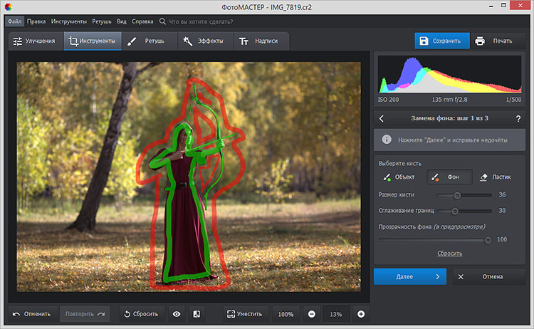Image resolution: width=534 pixels, height=329 pixels.
Task: Click the Сбросить link in side panel
Action: click(x=449, y=253)
